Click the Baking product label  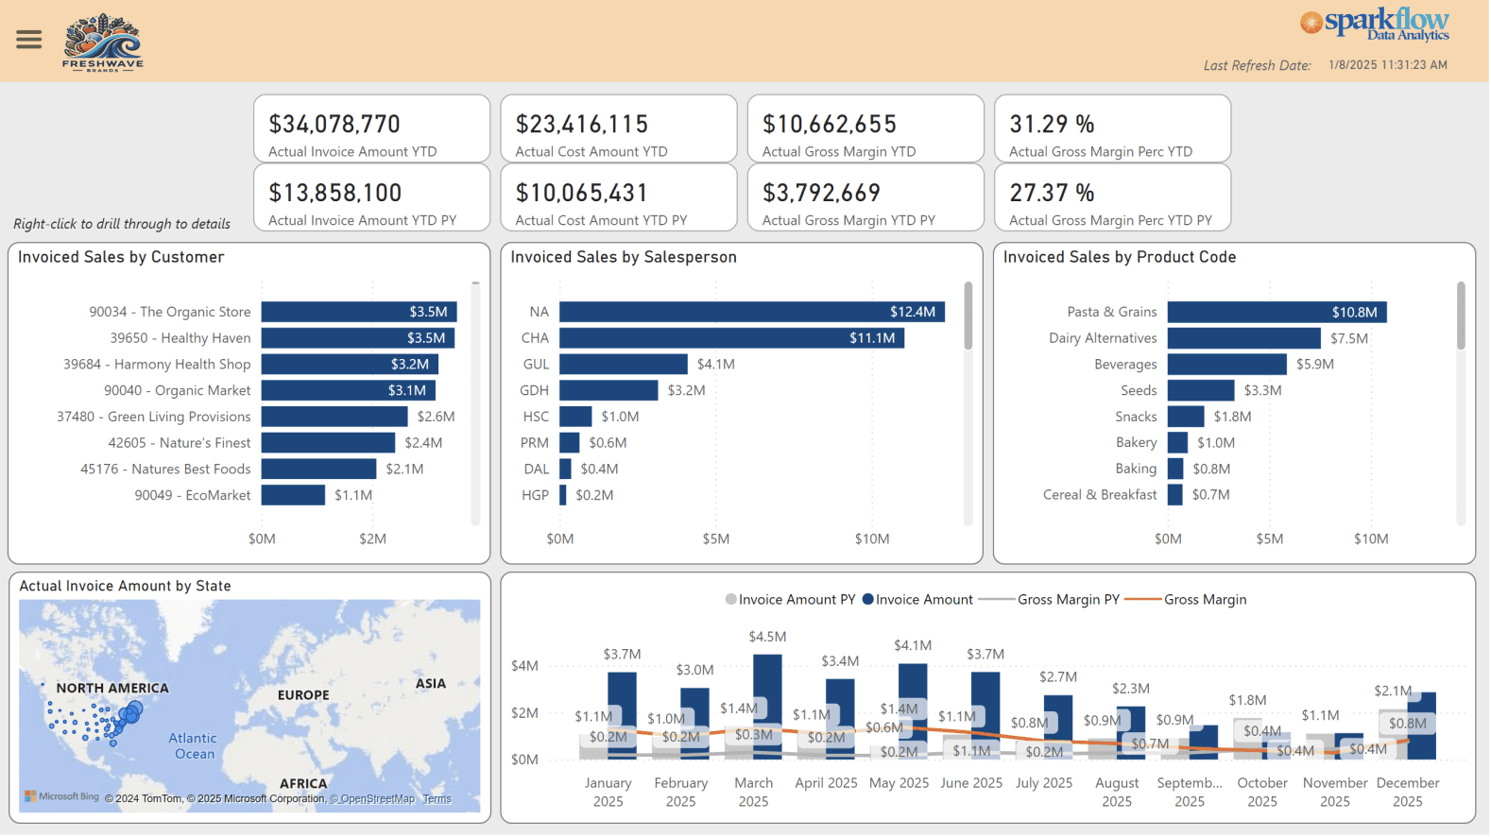1136,470
